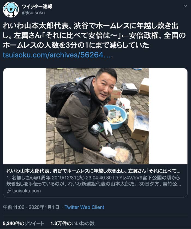Expand the tweet options chevron
Image resolution: width=191 pixels, height=229 pixels.
[185, 6]
